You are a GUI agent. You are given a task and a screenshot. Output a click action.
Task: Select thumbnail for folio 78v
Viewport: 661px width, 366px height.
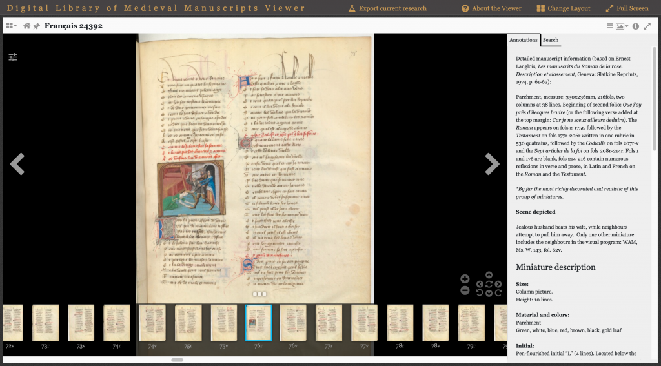[x=436, y=323]
